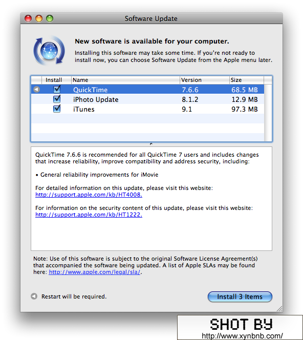Sort the list by the Install column header
Image resolution: width=303 pixels, height=340 pixels.
[56, 80]
